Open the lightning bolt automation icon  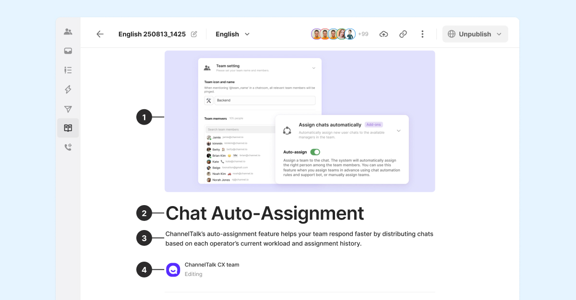pos(68,89)
